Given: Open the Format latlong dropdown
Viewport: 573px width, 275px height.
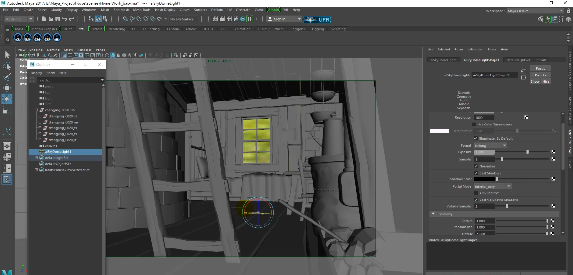Looking at the screenshot, I should coord(490,146).
